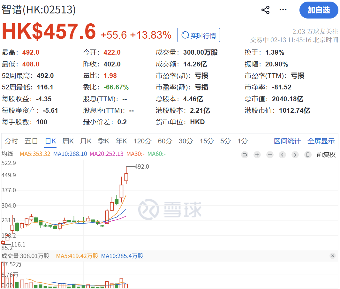The width and height of the screenshot is (340, 289).
Task: Click the 最低 value 408.0
Action: (31, 64)
